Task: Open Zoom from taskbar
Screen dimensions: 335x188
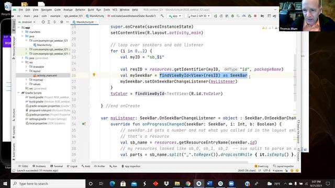Action: point(231,183)
